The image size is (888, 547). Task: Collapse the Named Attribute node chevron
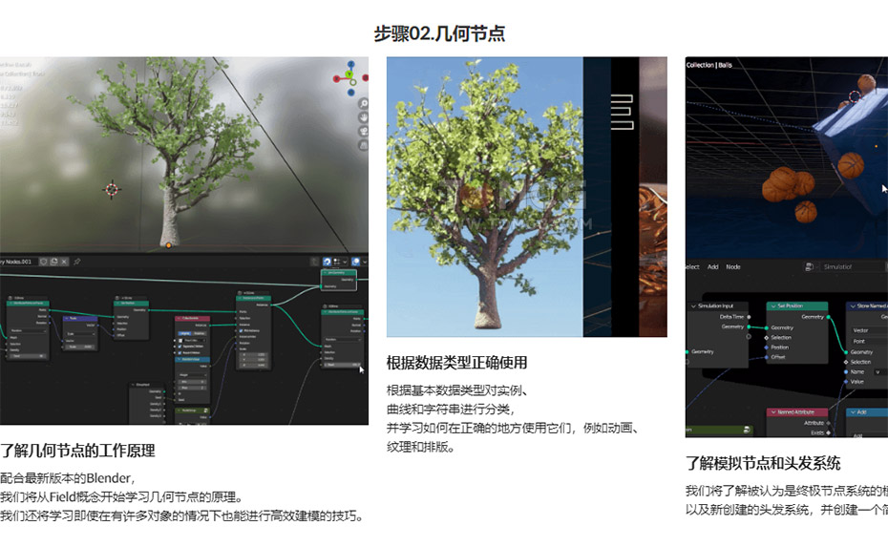click(773, 412)
